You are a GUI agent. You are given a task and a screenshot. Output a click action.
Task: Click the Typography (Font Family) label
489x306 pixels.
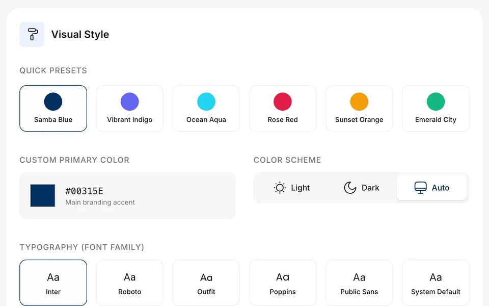tap(82, 247)
